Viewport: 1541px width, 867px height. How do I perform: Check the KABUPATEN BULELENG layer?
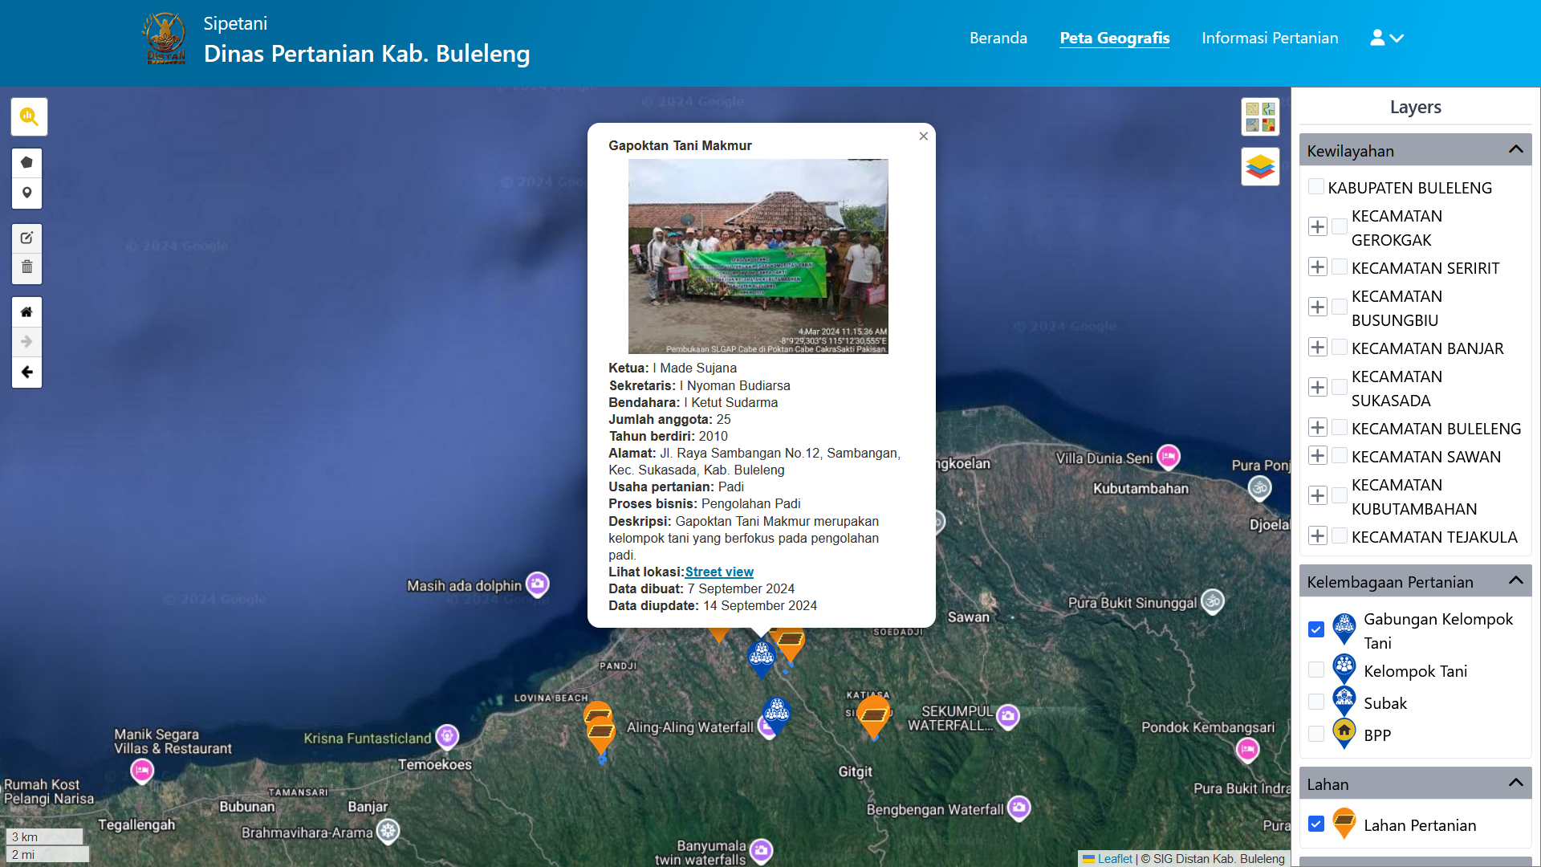pos(1315,185)
